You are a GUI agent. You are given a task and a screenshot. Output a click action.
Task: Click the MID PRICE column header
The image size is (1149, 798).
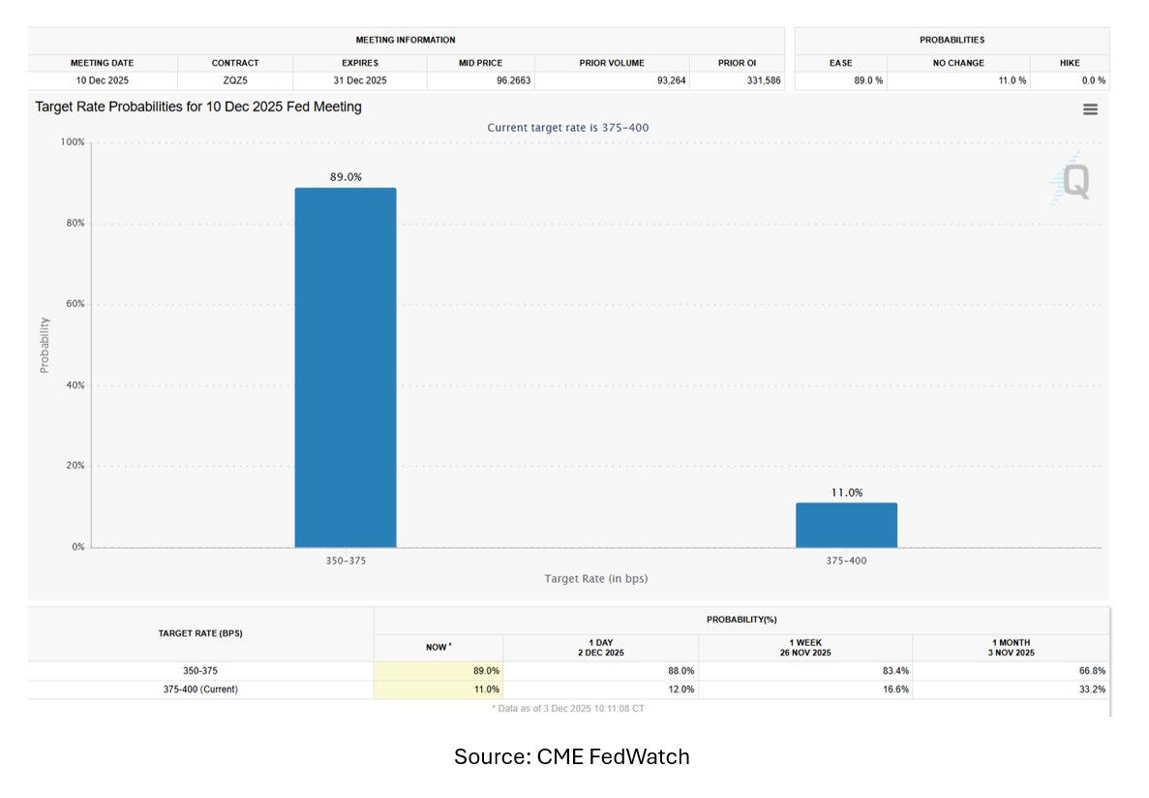[480, 63]
